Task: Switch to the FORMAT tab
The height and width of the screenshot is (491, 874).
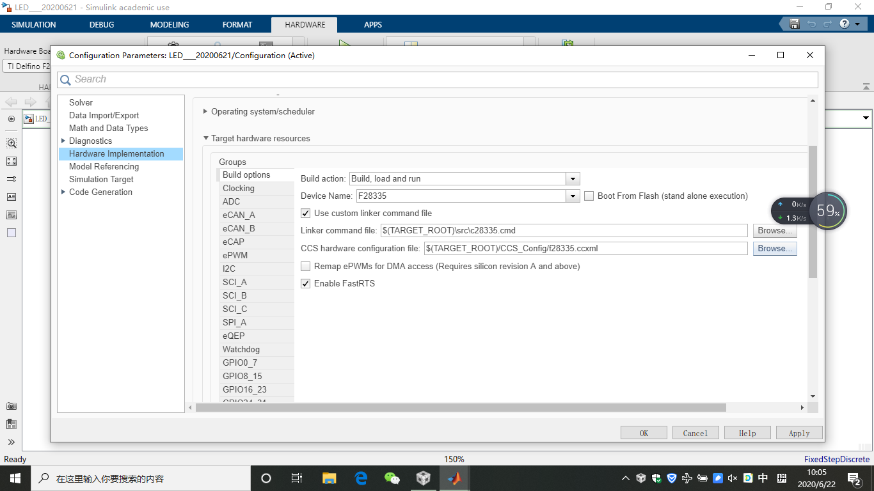Action: [x=237, y=25]
